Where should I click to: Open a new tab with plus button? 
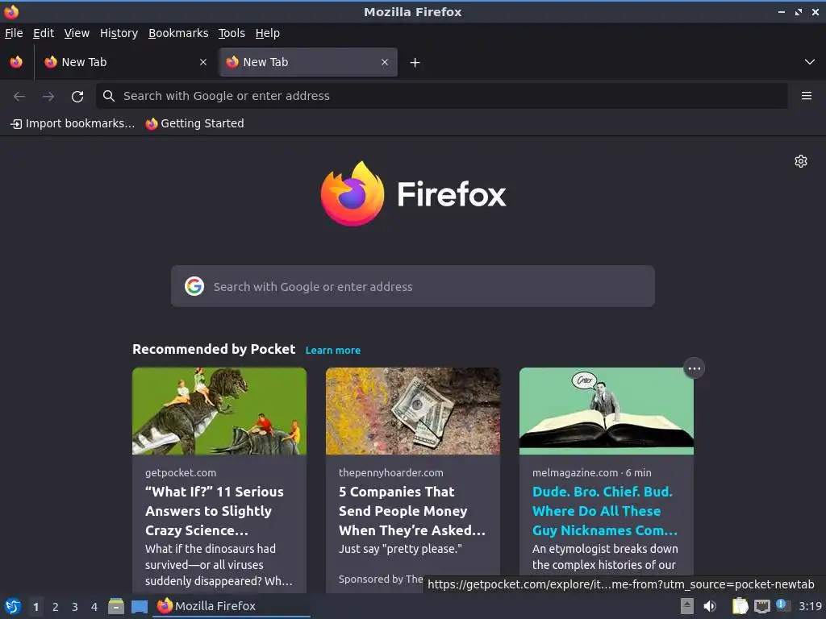[x=415, y=63]
